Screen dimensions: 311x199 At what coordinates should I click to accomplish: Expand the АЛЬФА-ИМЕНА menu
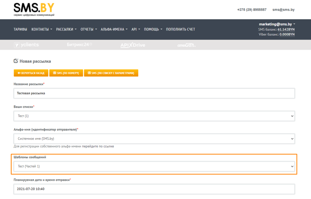coord(114,30)
